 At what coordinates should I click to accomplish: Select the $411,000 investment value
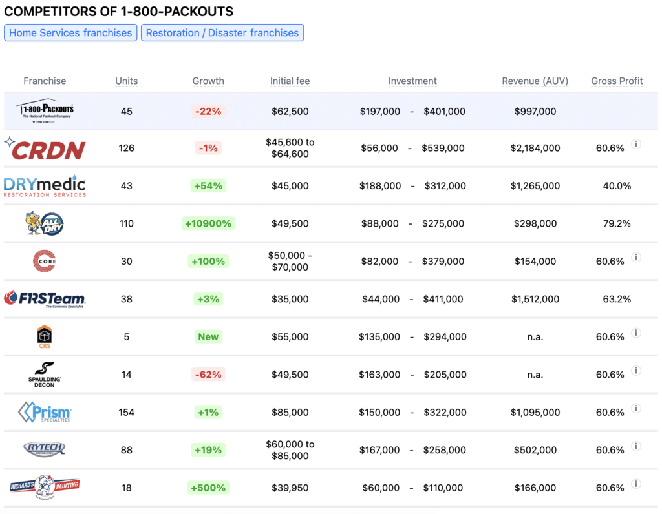click(443, 299)
